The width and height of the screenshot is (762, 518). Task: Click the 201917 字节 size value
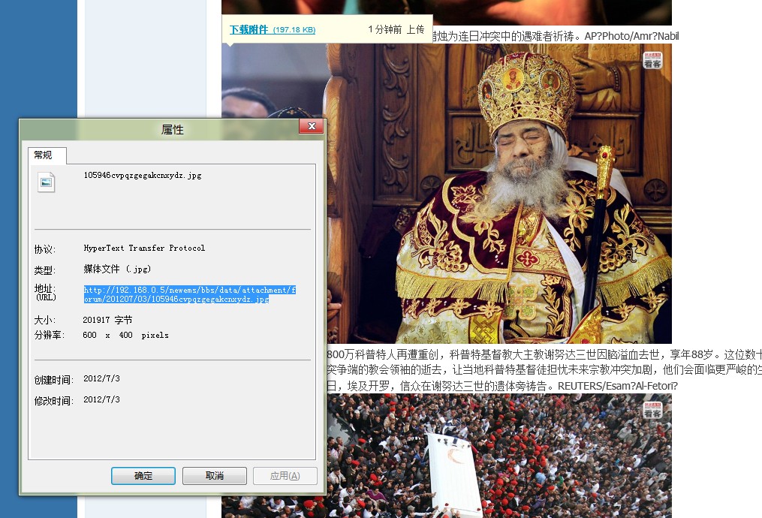point(107,320)
